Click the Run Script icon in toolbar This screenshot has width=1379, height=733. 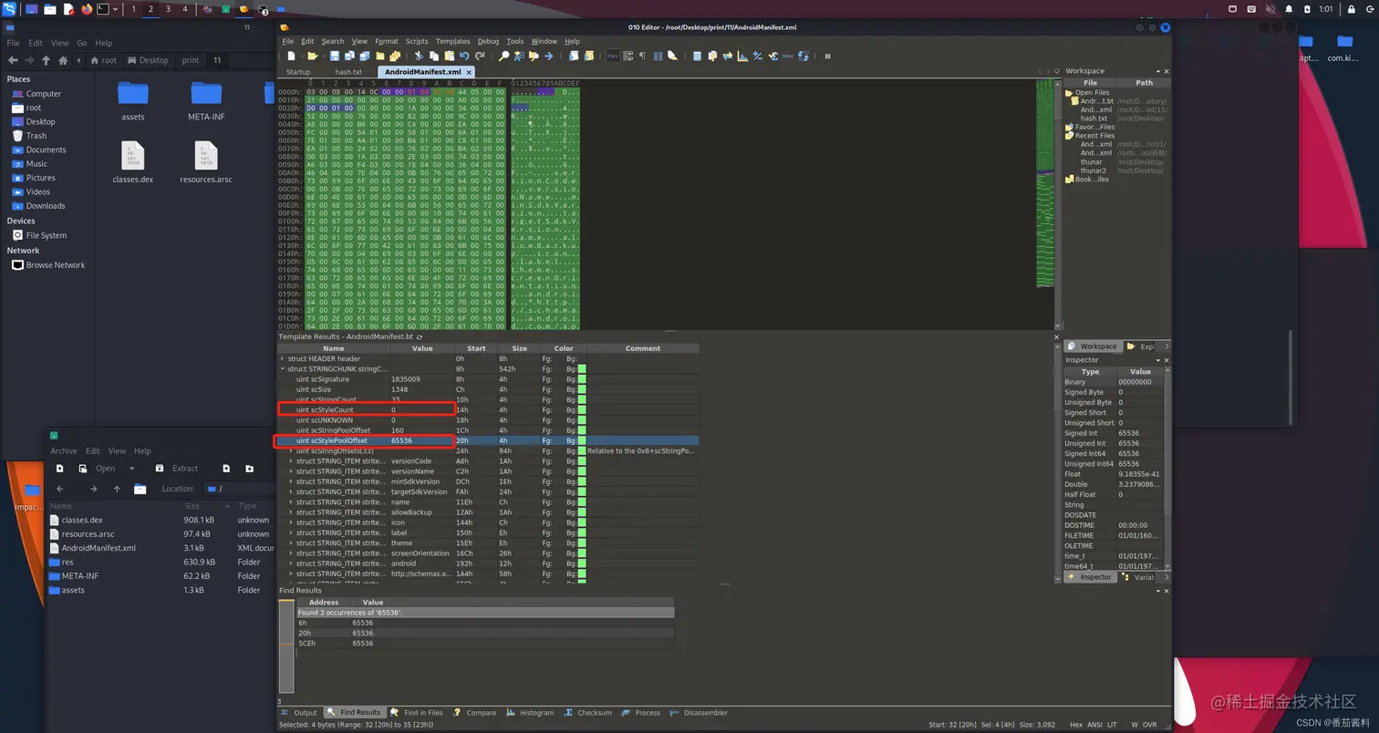coord(573,56)
